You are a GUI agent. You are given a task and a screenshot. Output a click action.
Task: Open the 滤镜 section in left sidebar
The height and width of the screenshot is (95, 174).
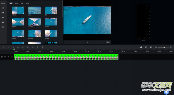pos(3,17)
